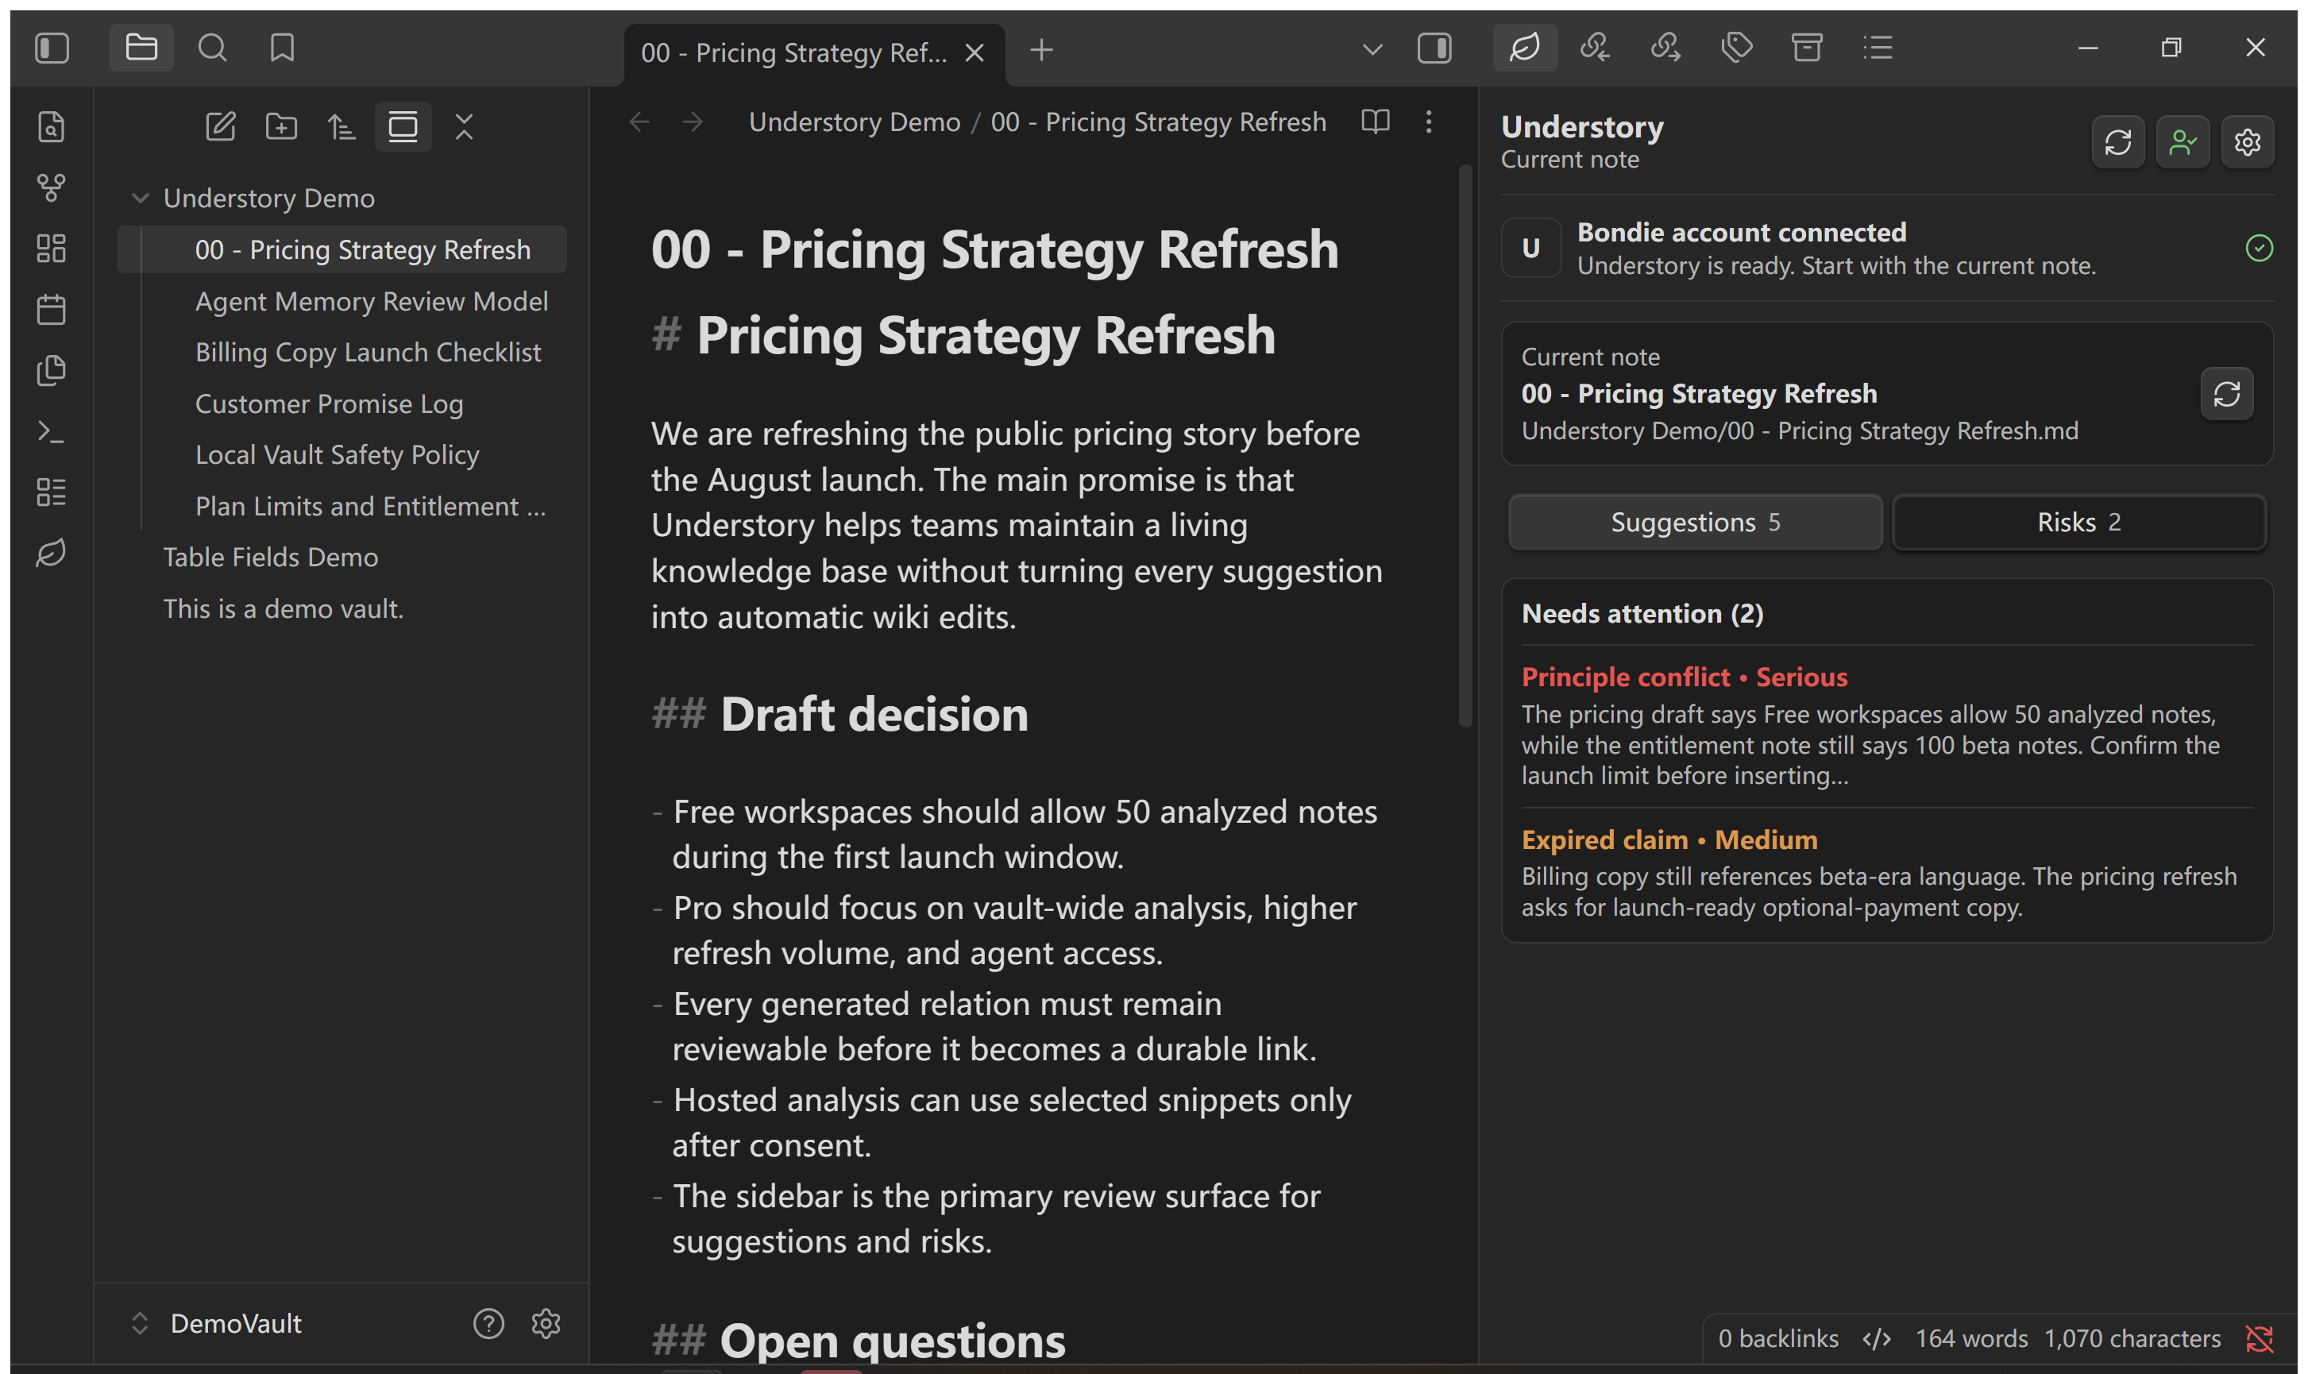Open Expired claim Medium risk item
Screen dimensions: 2308x1374
click(x=1887, y=873)
